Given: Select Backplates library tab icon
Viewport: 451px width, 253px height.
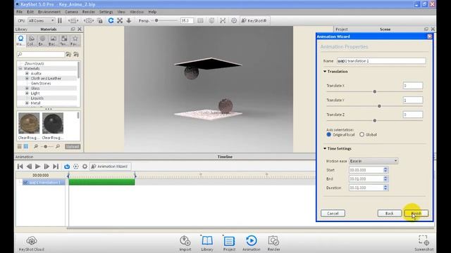Looking at the screenshot, I should tap(54, 41).
